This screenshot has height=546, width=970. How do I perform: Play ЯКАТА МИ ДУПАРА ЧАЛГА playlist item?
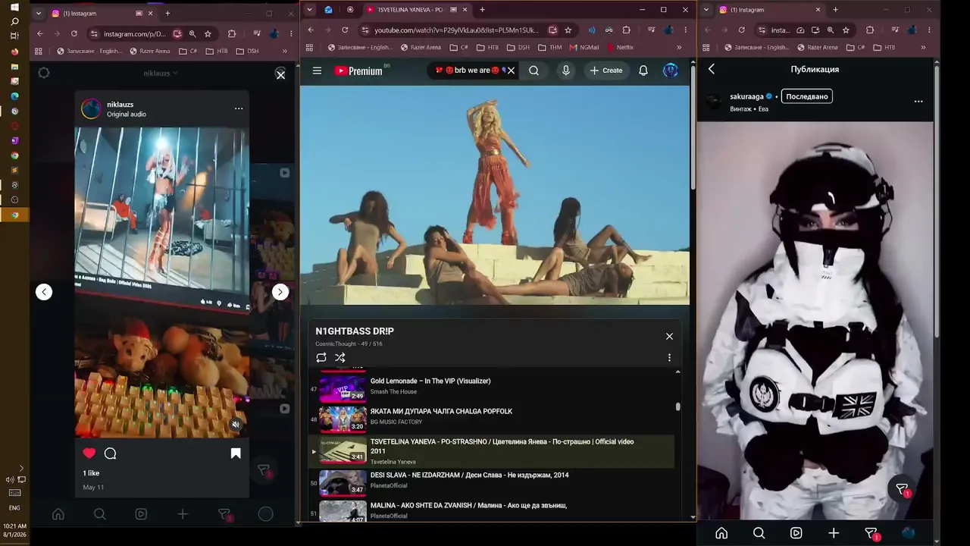pyautogui.click(x=492, y=419)
